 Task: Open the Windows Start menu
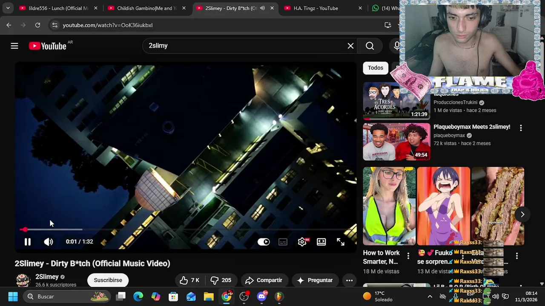(13, 296)
